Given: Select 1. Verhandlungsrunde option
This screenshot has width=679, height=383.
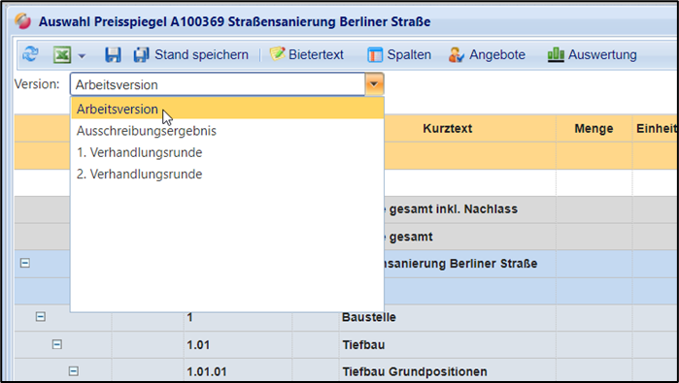Looking at the screenshot, I should [x=227, y=152].
